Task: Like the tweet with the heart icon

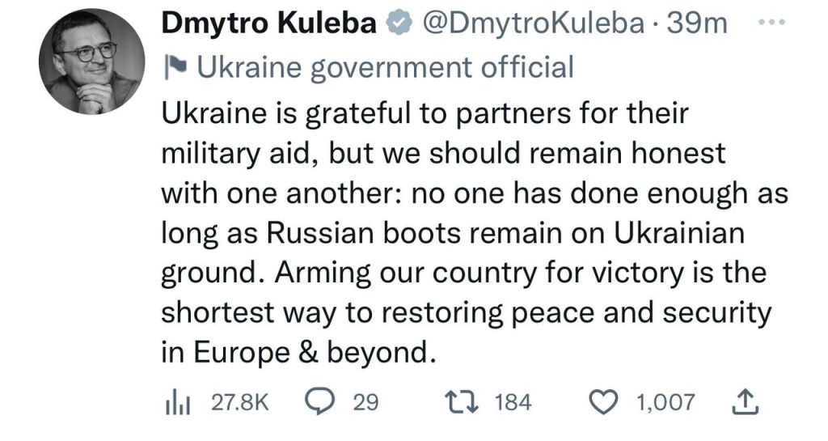Action: pos(605,402)
